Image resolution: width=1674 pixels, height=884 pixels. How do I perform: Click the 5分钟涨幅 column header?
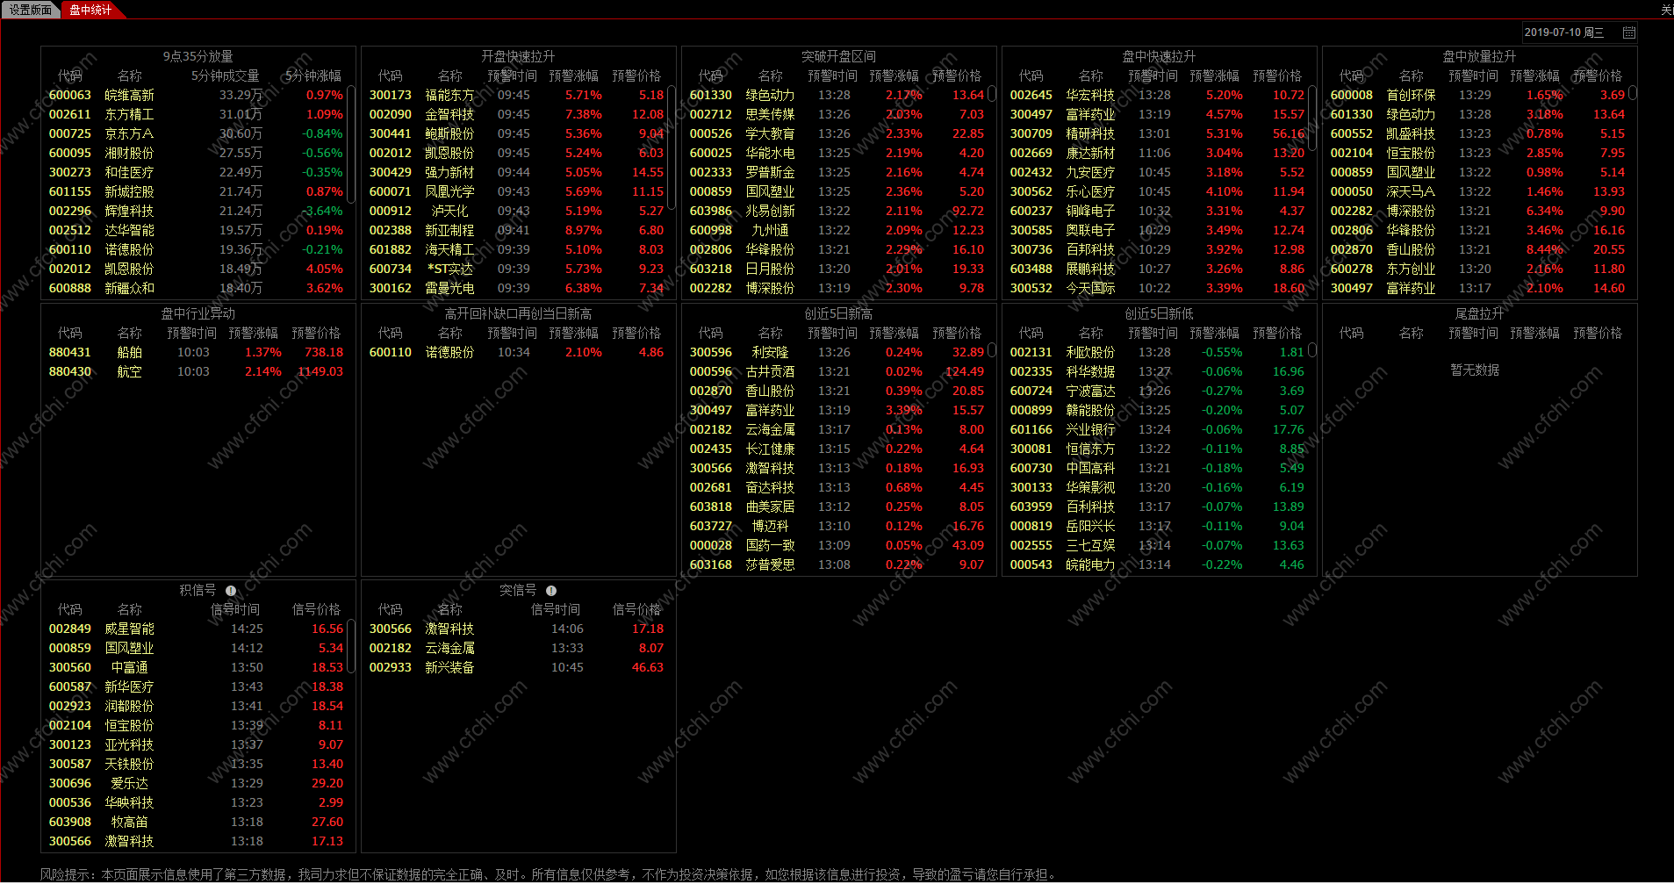point(313,75)
